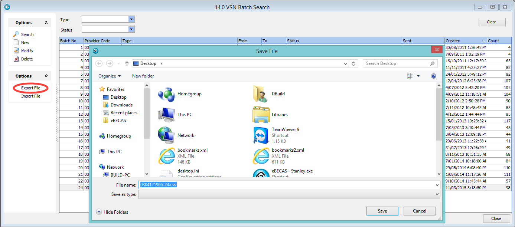Click the Search magnifier icon in Options
This screenshot has height=227, width=515.
pos(16,34)
